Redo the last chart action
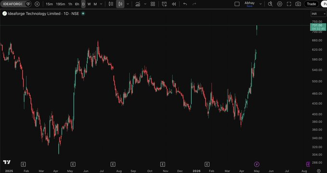The width and height of the screenshot is (327, 173). tap(194, 4)
